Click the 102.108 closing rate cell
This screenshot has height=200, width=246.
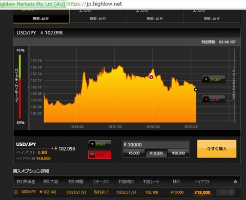[x=152, y=192]
